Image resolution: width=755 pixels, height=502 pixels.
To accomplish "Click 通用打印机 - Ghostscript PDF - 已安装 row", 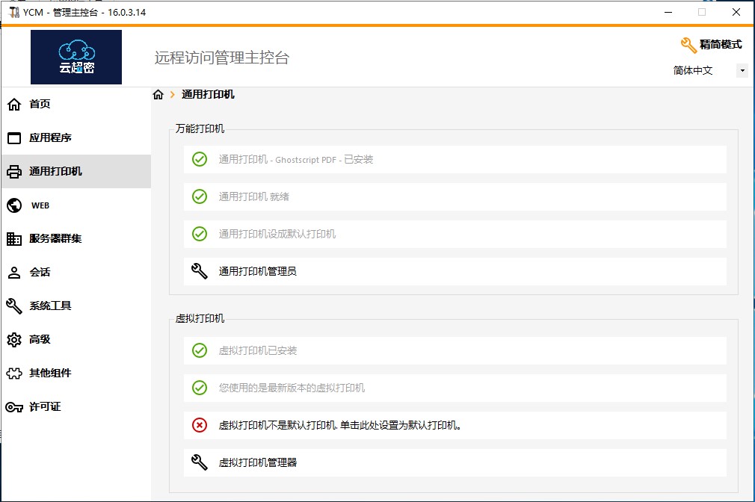I will tap(455, 159).
